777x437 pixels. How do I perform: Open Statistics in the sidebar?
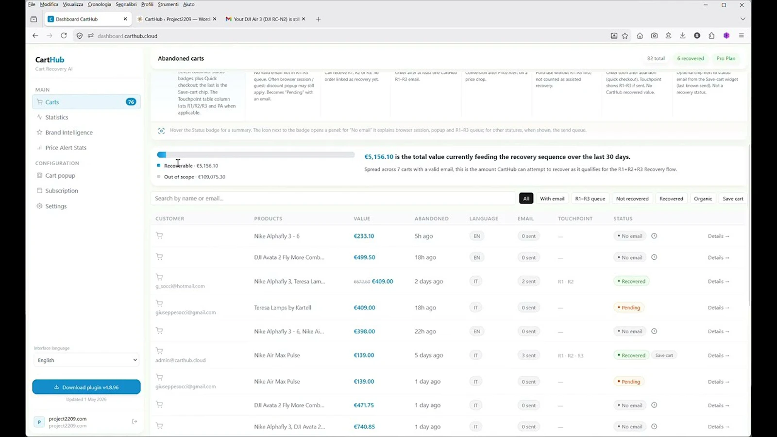(56, 117)
